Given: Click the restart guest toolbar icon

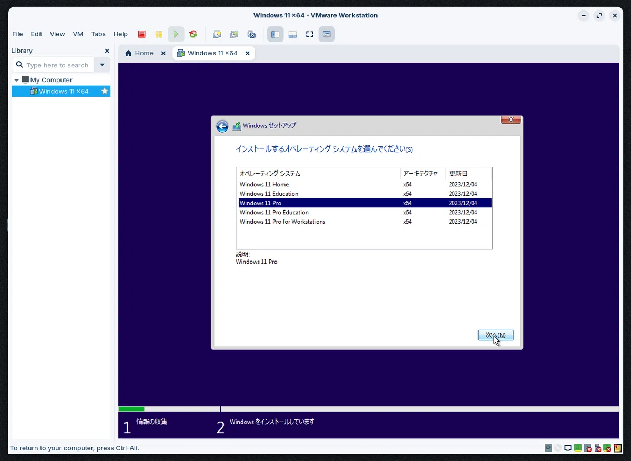Looking at the screenshot, I should pos(194,34).
